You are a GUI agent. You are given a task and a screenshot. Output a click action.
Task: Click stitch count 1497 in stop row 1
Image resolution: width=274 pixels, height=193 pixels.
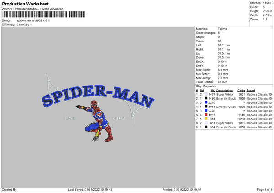(x=211, y=94)
